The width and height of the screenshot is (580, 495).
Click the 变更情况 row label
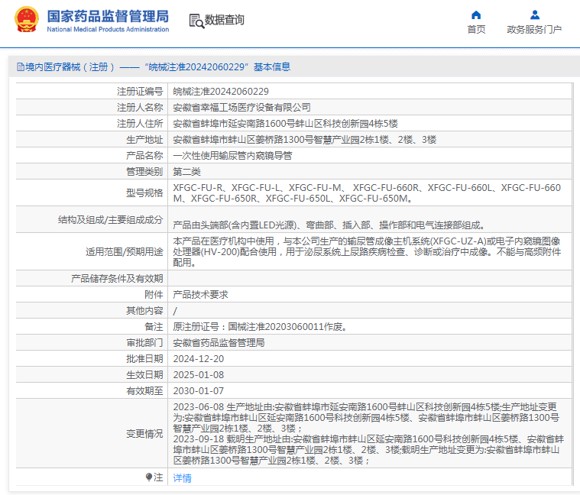tap(144, 434)
